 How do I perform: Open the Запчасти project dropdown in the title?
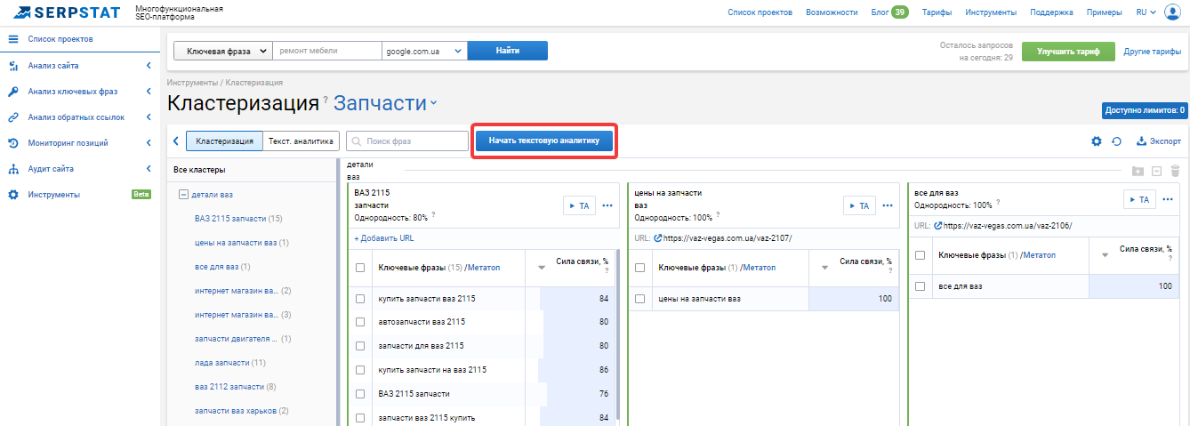tap(386, 103)
